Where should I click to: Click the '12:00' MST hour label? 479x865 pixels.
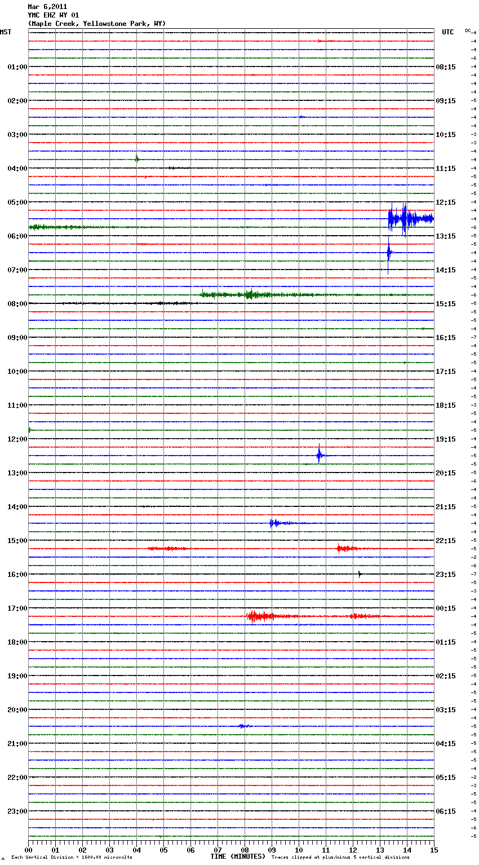17,439
